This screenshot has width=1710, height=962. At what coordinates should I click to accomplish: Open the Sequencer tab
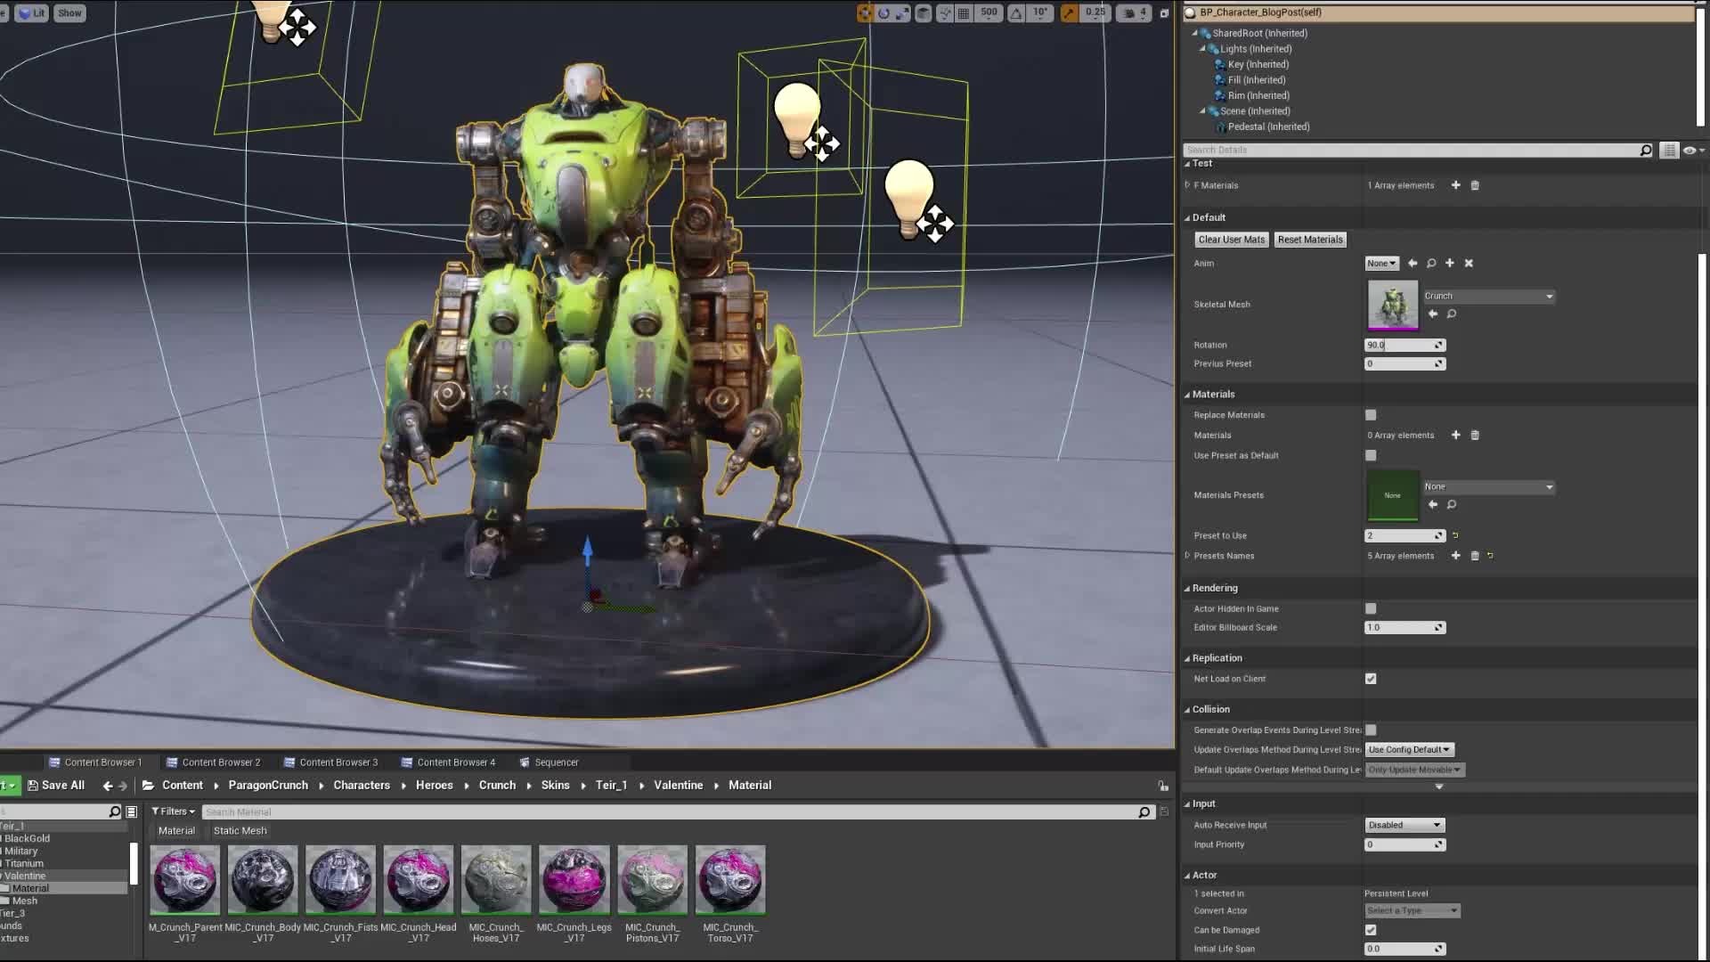pos(549,762)
